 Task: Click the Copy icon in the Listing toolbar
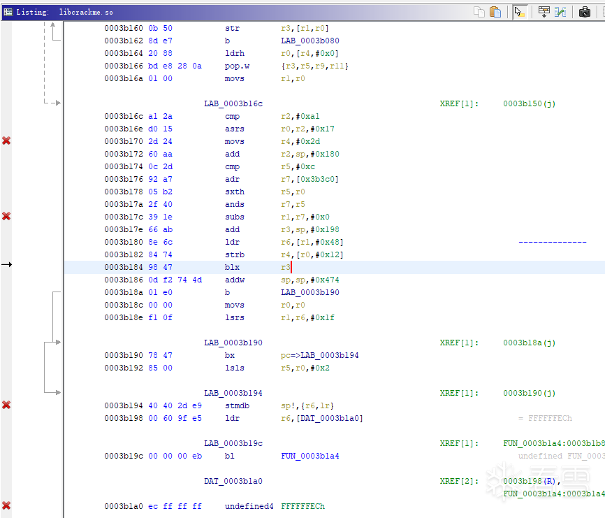[x=479, y=12]
